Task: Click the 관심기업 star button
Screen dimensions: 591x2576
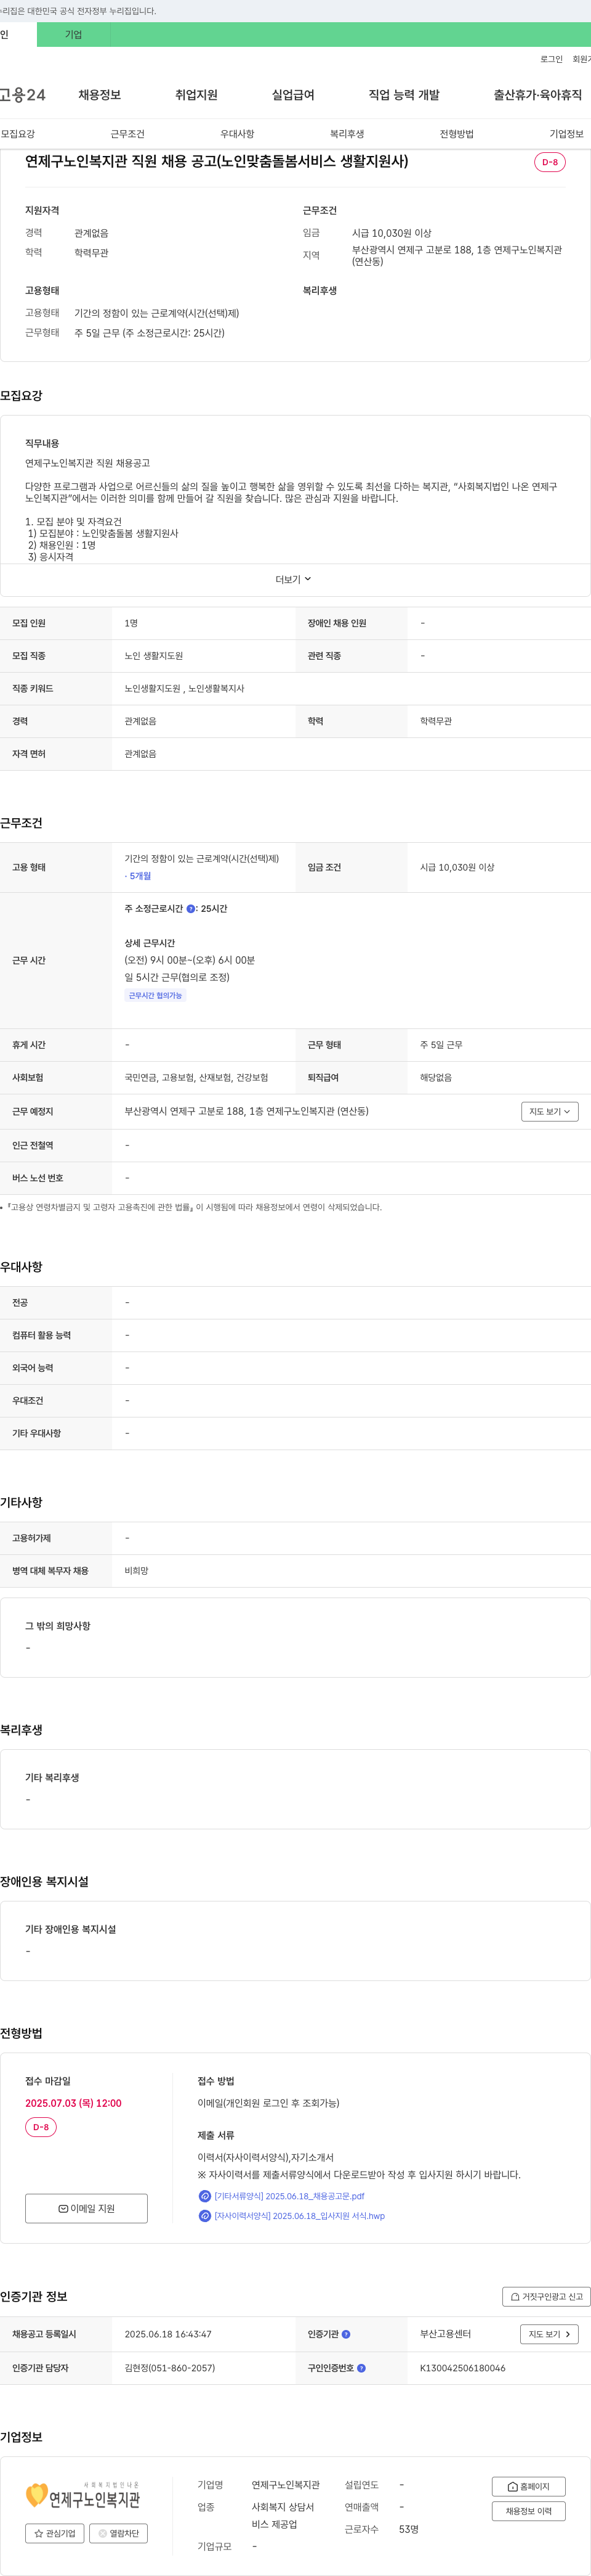Action: [55, 2533]
